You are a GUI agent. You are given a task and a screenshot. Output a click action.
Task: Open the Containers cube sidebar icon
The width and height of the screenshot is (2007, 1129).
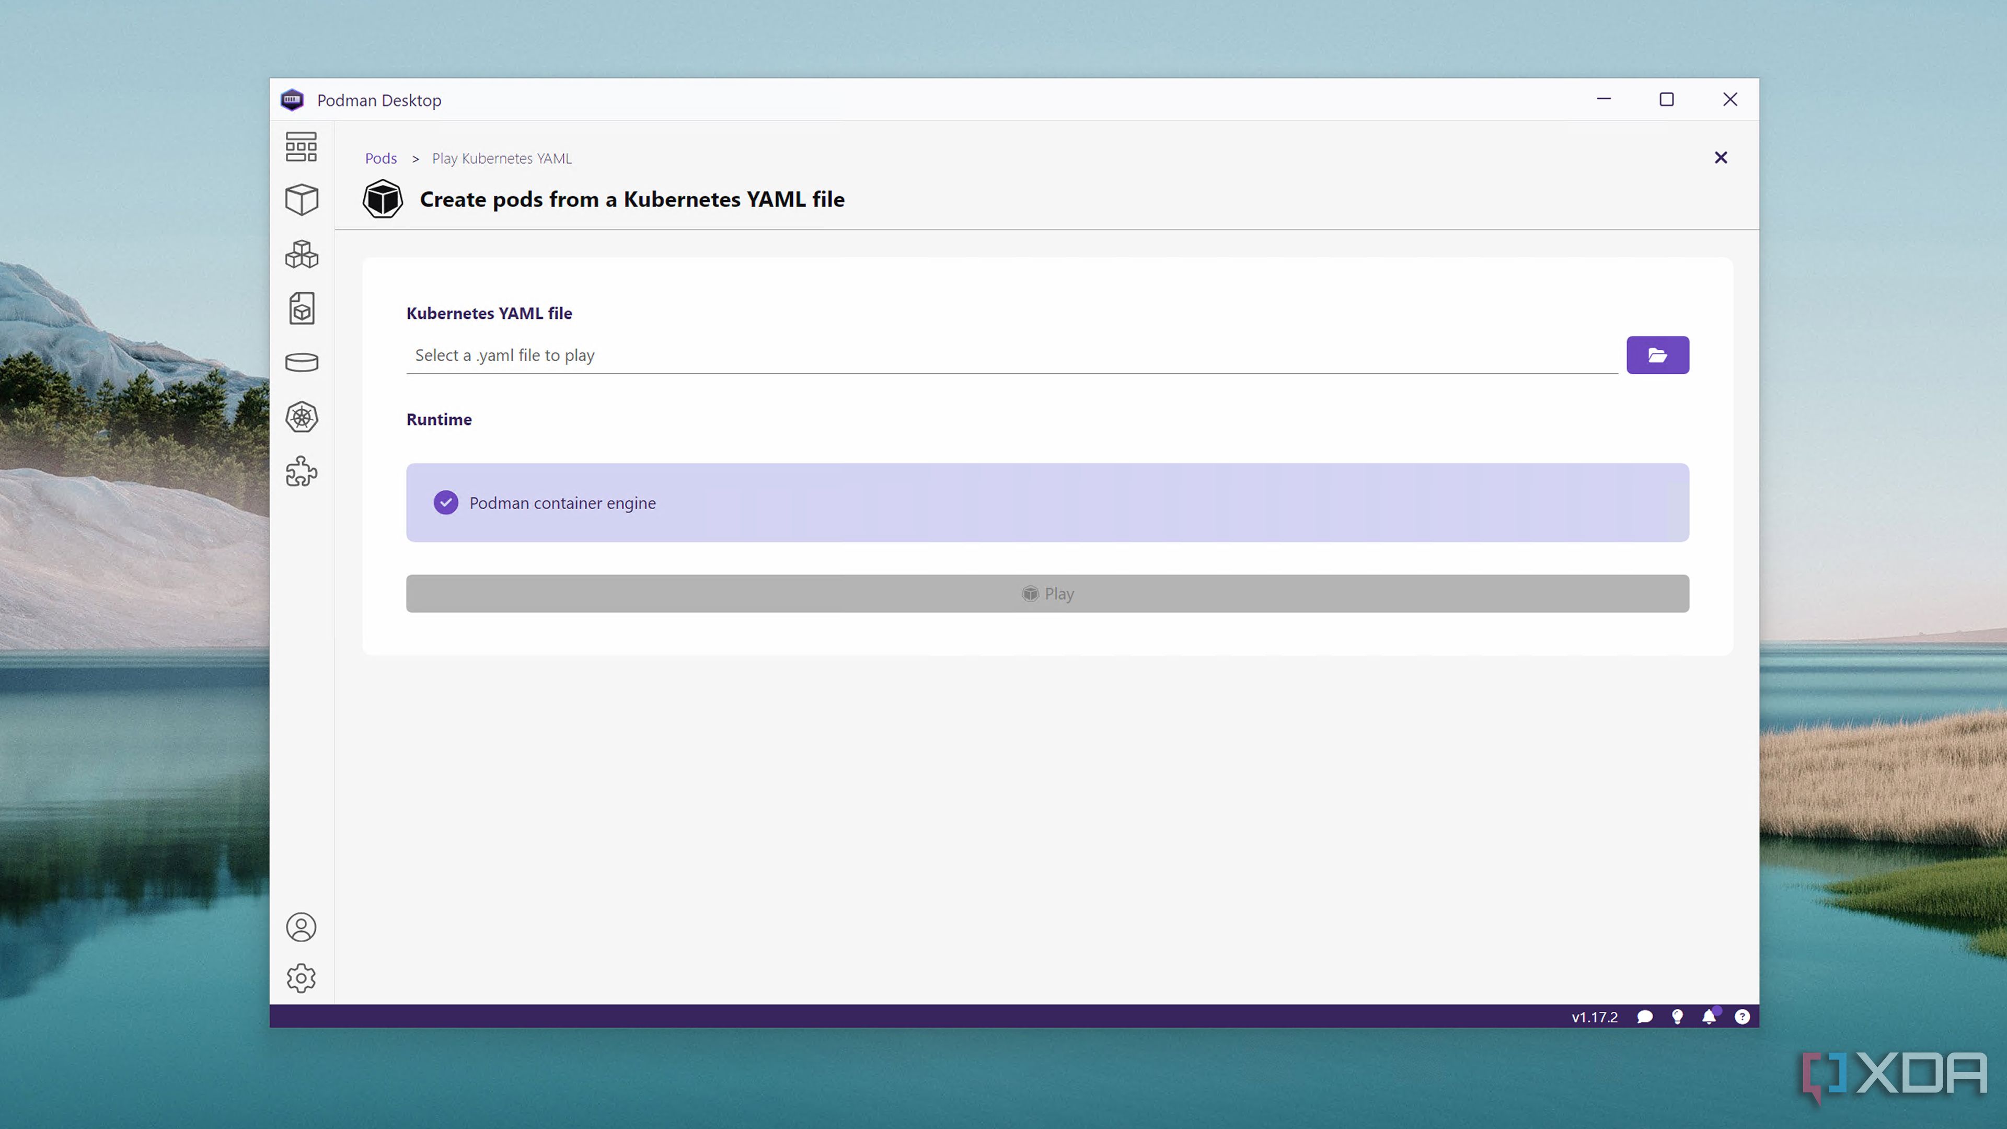coord(301,200)
